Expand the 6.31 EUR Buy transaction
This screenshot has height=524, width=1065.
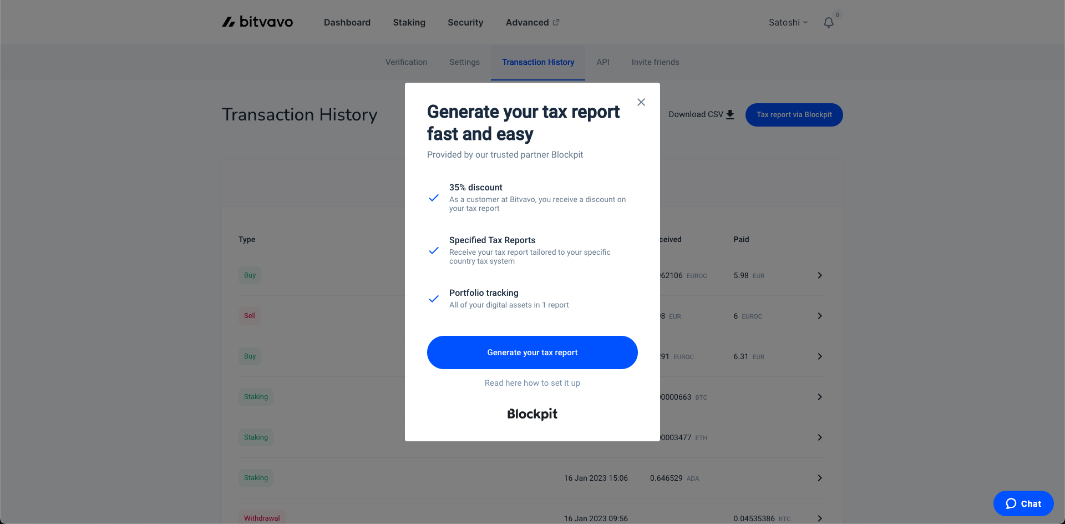coord(820,356)
